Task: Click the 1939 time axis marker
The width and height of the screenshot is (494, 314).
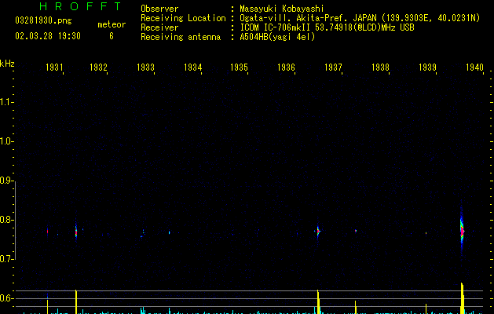Action: 427,68
